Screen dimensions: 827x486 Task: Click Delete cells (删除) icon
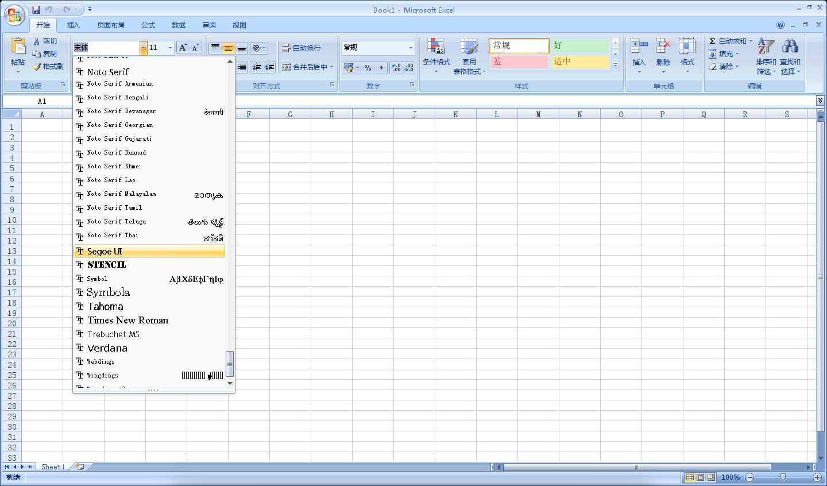point(663,46)
